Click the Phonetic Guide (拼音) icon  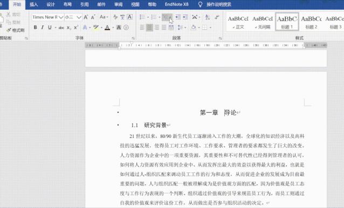click(x=122, y=17)
